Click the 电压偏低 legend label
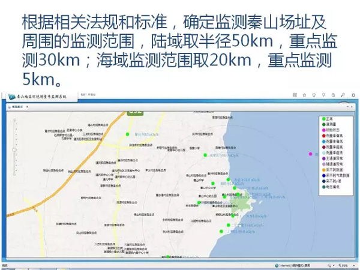The height and width of the screenshot is (270, 360). (333, 187)
